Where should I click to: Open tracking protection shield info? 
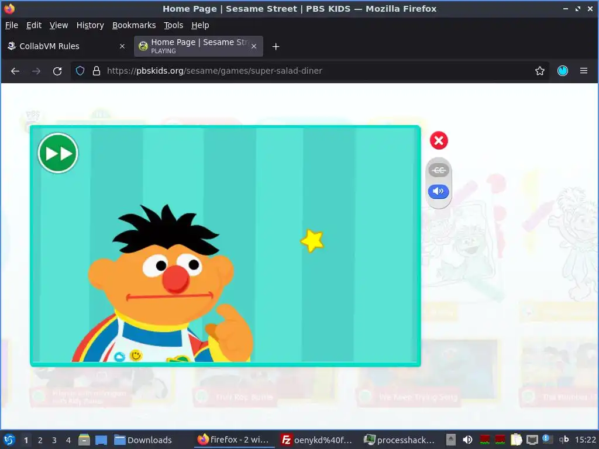coord(80,71)
